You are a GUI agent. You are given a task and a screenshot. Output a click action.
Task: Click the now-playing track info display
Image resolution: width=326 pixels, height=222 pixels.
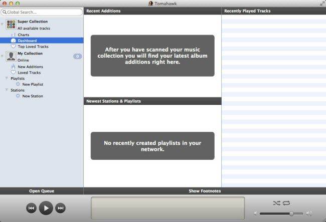pyautogui.click(x=168, y=208)
